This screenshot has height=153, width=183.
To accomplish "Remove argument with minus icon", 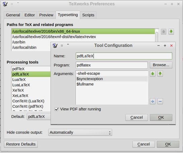I will point(160,101).
